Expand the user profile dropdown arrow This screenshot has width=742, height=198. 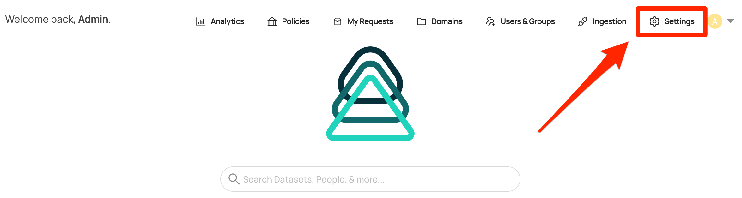(x=730, y=21)
